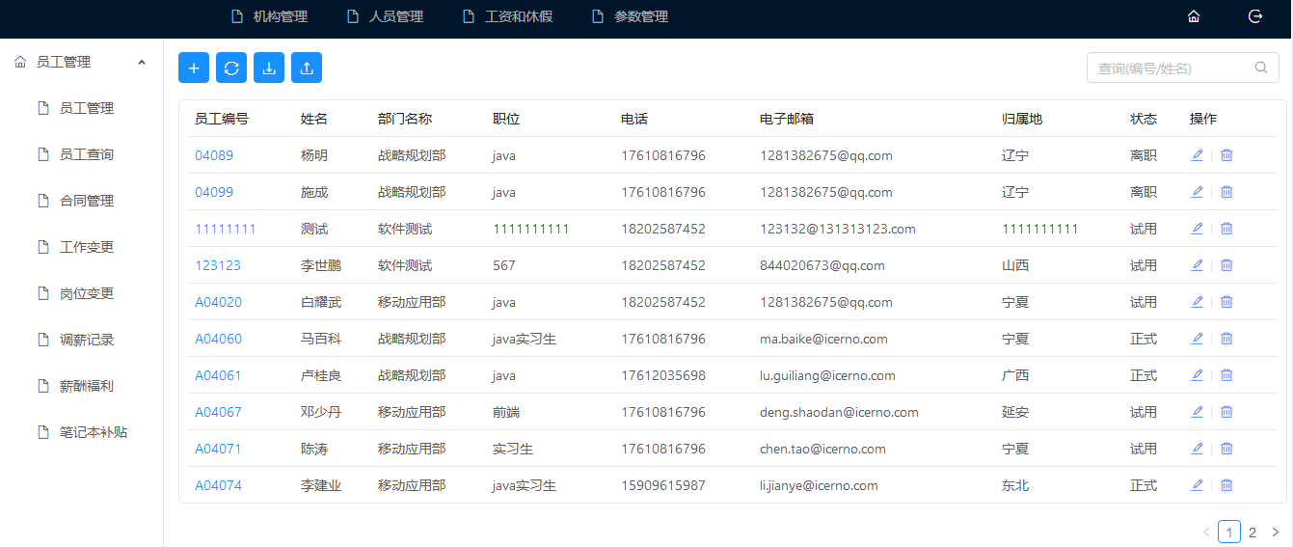This screenshot has height=547, width=1293.
Task: Click the name 邓少丹
Action: pyautogui.click(x=321, y=412)
